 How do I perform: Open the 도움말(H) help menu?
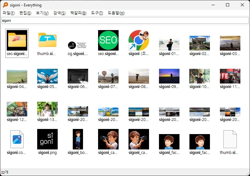pos(116,13)
